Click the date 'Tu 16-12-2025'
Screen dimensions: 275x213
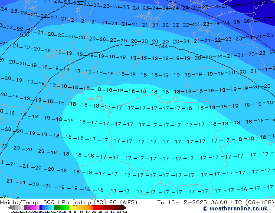pos(182,203)
